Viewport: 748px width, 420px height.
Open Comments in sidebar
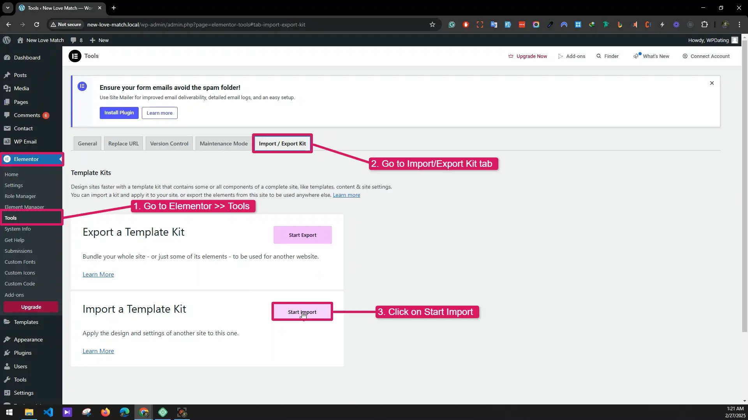coord(31,115)
